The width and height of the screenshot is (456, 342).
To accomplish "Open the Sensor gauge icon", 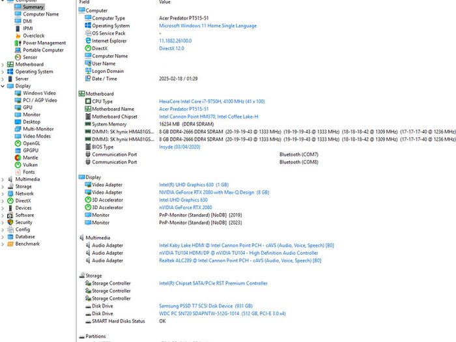I will (18, 57).
